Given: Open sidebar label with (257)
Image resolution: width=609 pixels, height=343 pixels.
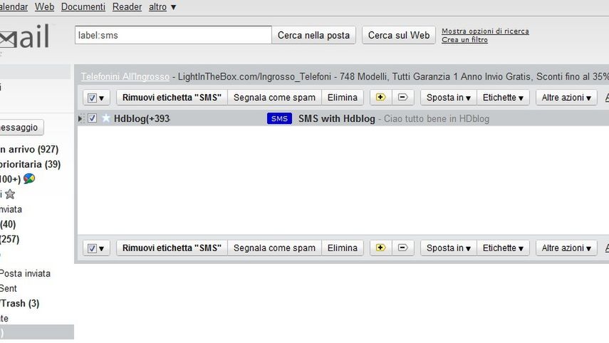Looking at the screenshot, I should (10, 239).
